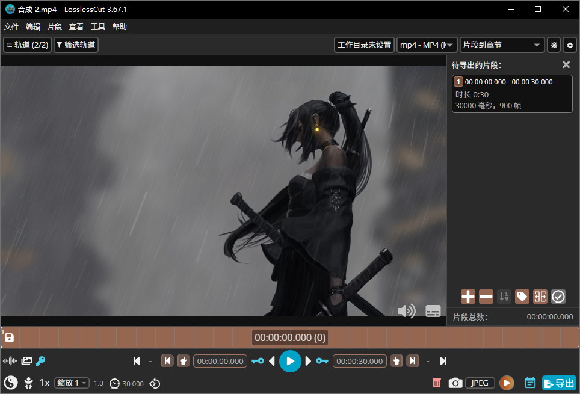Viewport: 580px width, 394px height.
Task: Select segment 00:00:00.000 - 00:00:30.000
Action: tap(512, 94)
